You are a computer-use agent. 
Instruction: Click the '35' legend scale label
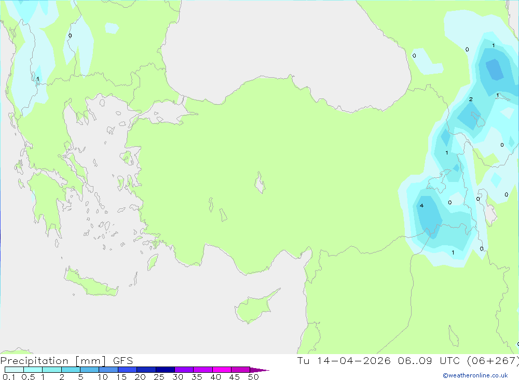click(x=197, y=377)
